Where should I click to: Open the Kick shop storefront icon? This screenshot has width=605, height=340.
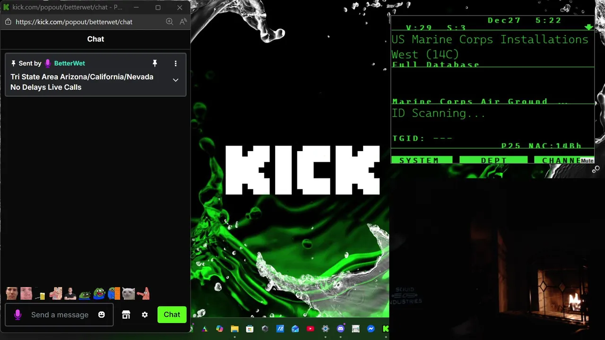pos(126,314)
